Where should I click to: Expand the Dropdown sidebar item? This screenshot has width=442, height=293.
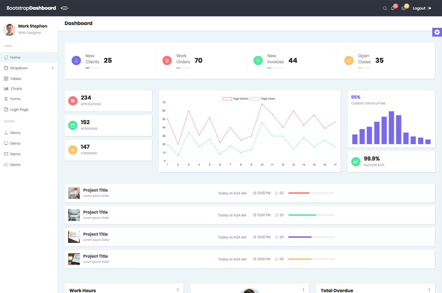coord(29,68)
